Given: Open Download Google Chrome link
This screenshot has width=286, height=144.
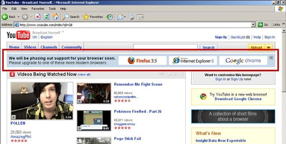Looking at the screenshot, I should coord(238,99).
